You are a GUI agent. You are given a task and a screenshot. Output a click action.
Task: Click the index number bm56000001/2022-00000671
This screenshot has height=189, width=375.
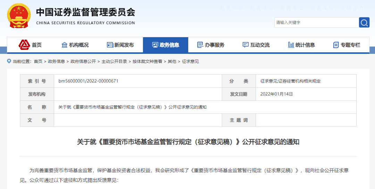pyautogui.click(x=88, y=81)
